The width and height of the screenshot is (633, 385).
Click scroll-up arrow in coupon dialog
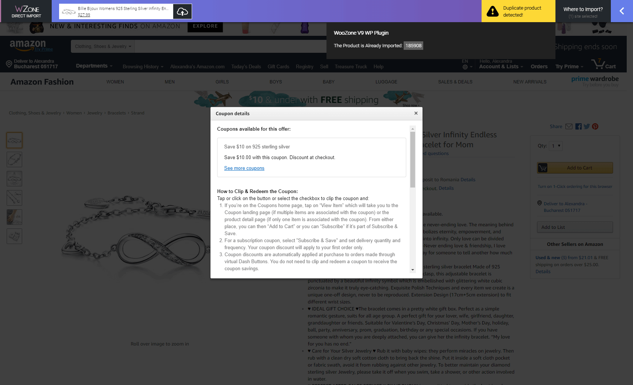click(x=413, y=128)
